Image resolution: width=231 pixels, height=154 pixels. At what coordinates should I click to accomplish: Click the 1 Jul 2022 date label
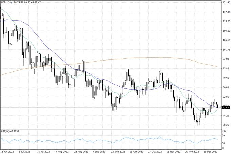tap(26, 151)
